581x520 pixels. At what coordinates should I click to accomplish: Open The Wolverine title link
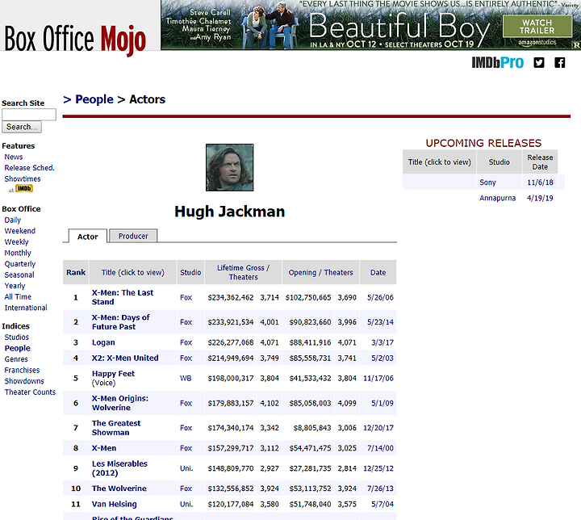119,489
